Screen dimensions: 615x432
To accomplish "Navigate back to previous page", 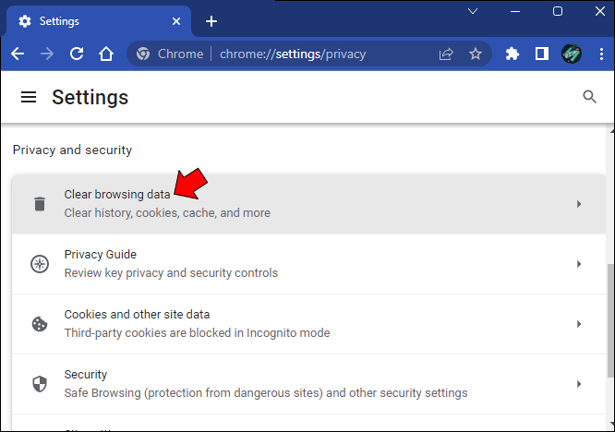I will (x=18, y=54).
